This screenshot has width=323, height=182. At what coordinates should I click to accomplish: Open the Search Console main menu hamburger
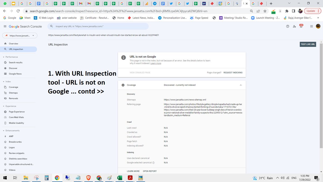point(5,26)
